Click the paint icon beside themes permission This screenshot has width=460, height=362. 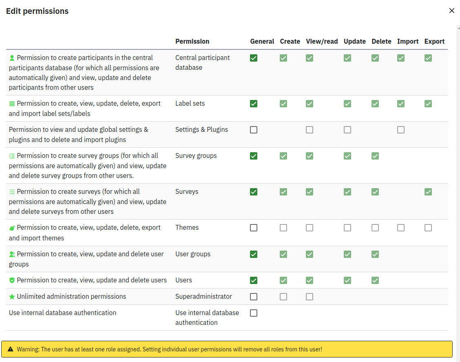click(12, 228)
